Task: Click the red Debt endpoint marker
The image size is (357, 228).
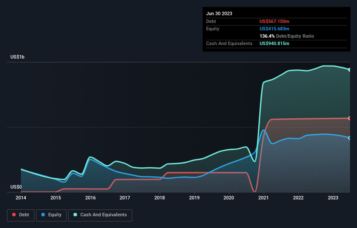Action: [x=350, y=118]
